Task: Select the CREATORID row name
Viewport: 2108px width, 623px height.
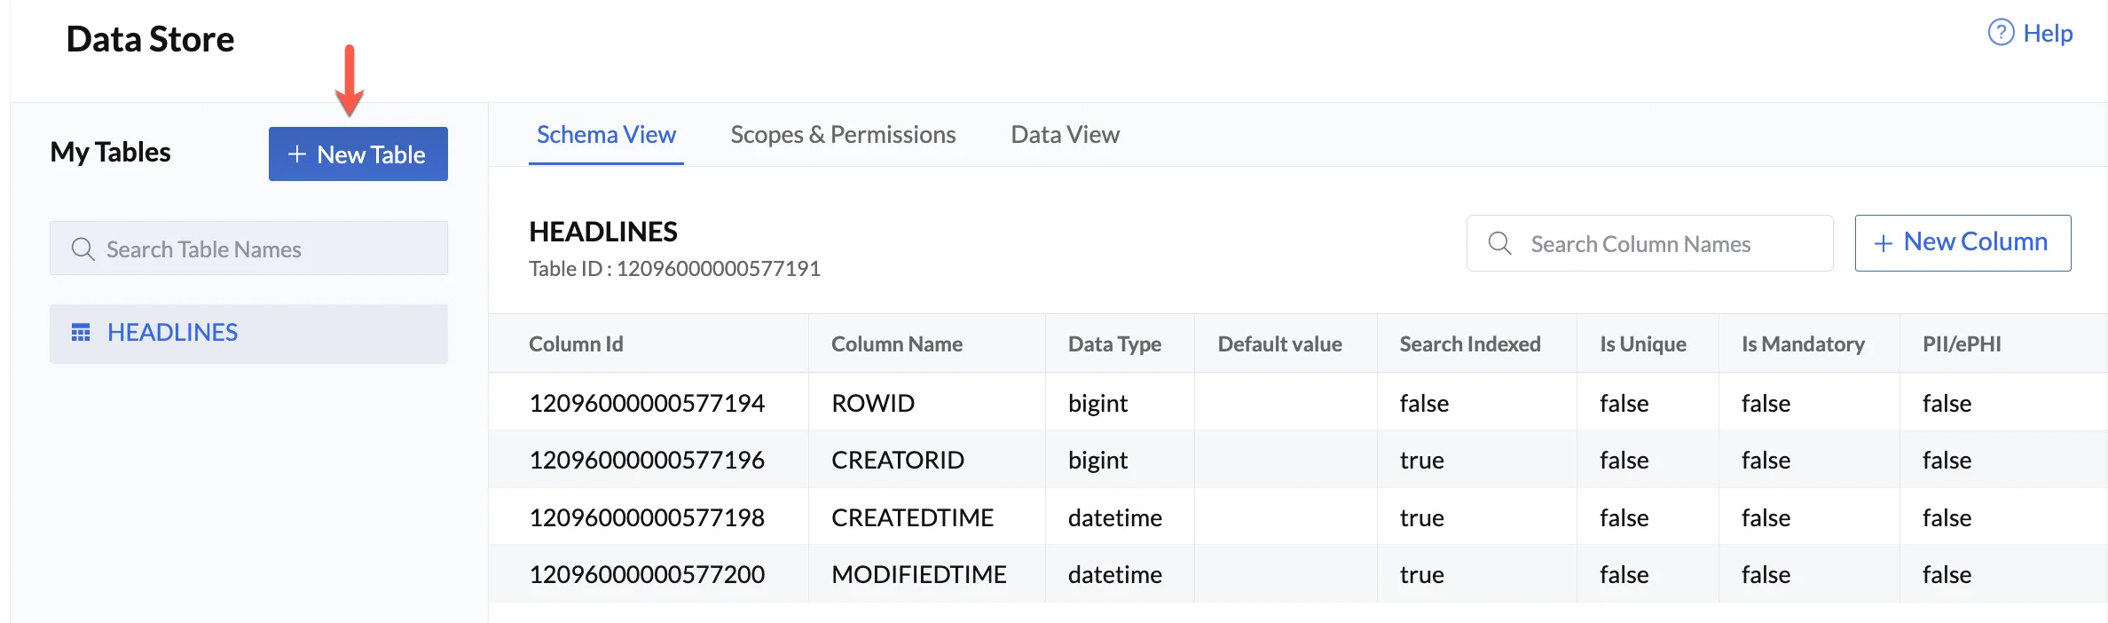Action: pos(897,460)
